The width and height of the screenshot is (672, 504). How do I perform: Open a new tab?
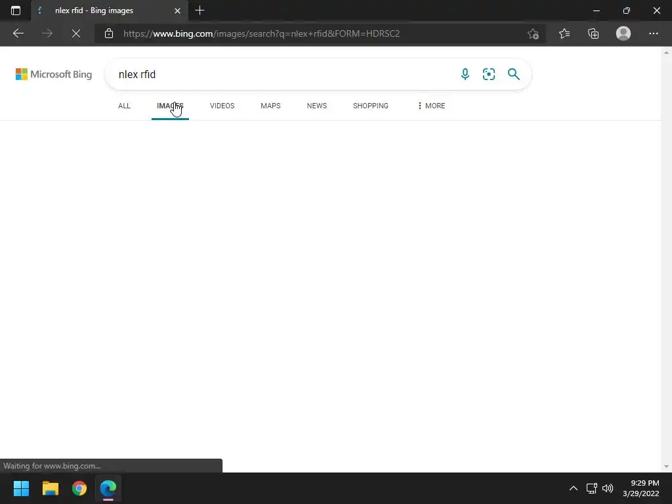coord(199,10)
